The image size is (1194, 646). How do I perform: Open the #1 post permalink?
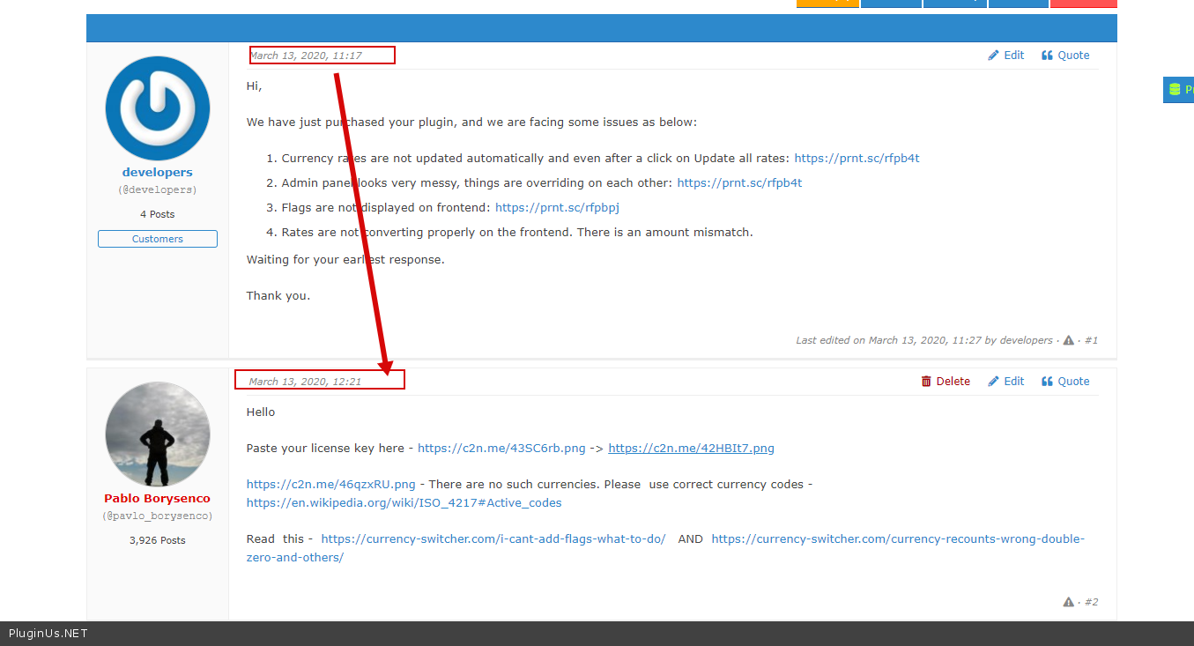click(1091, 340)
